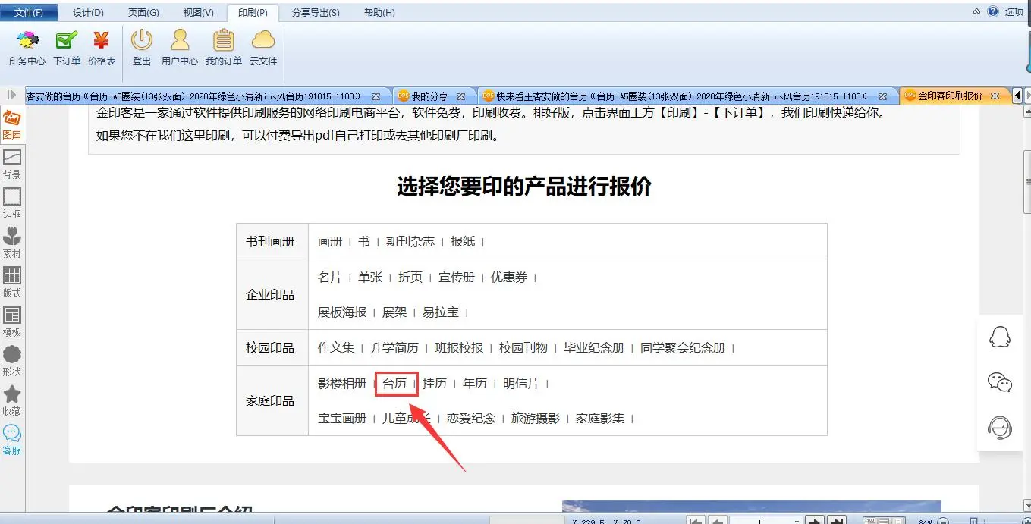Select the 形状 shapes sidebar panel
The height and width of the screenshot is (524, 1031).
pos(11,362)
